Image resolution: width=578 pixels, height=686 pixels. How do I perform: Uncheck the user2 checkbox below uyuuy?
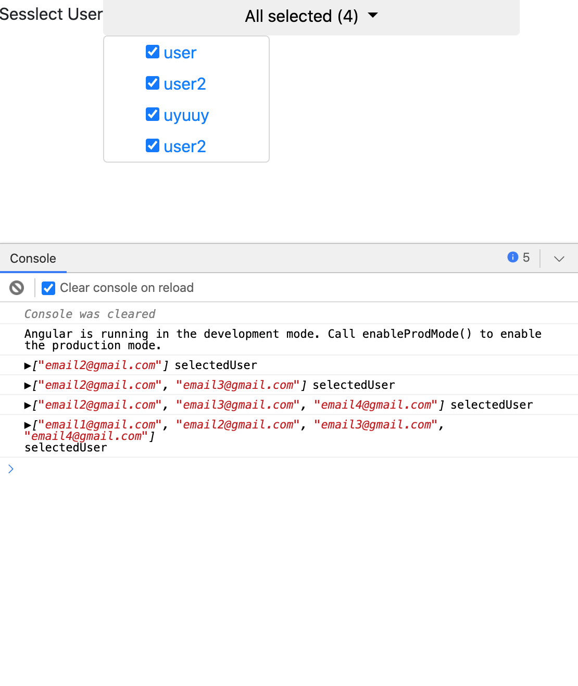click(x=153, y=145)
